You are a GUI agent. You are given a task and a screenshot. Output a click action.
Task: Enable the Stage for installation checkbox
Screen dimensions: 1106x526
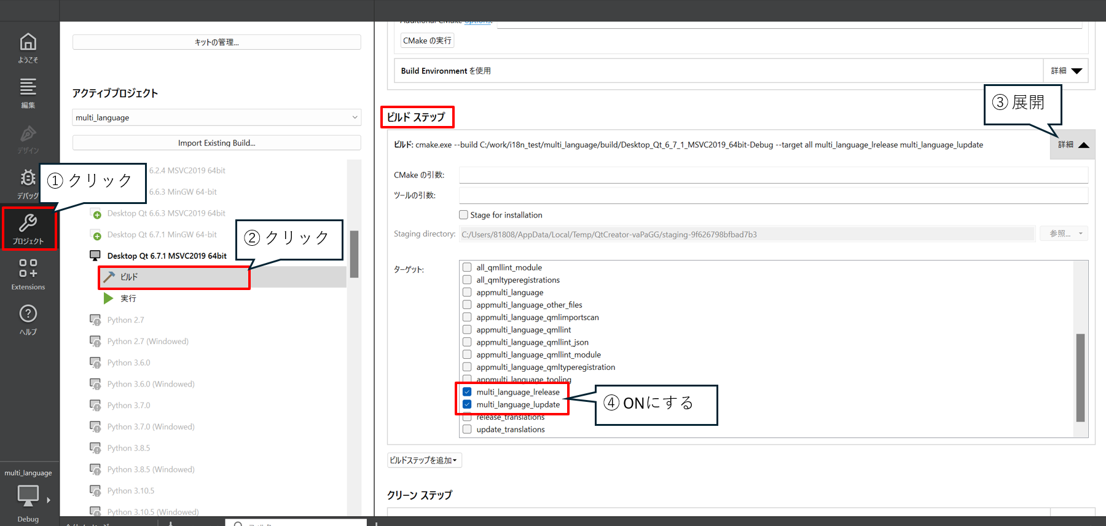coord(464,215)
